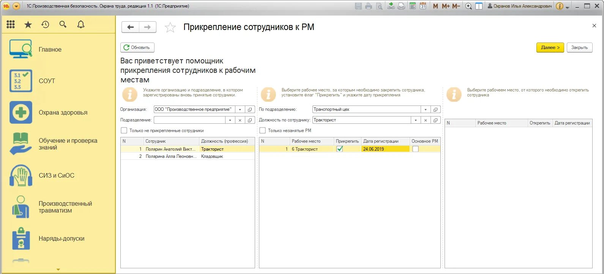Toggle the panel layout icon
The height and width of the screenshot is (274, 604).
[x=479, y=6]
